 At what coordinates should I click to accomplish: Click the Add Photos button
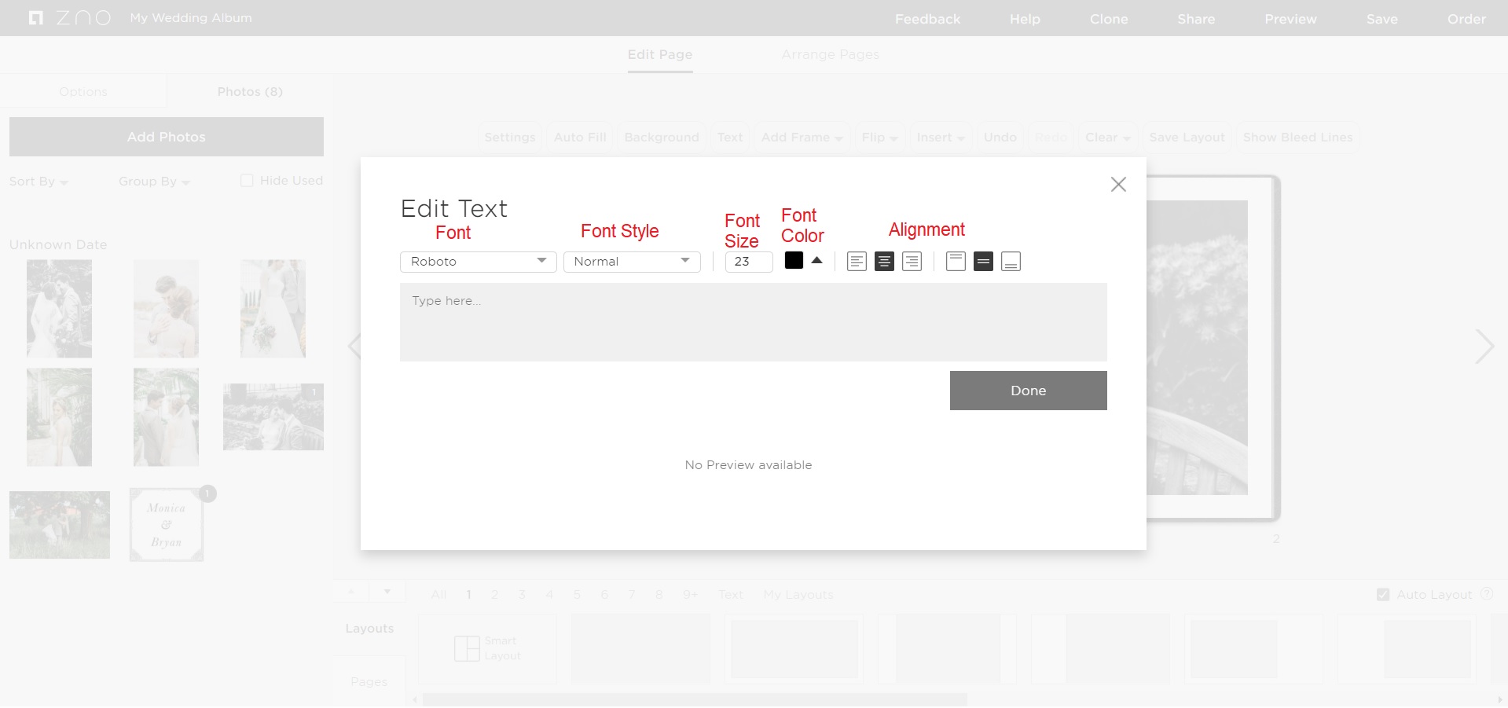pyautogui.click(x=167, y=137)
